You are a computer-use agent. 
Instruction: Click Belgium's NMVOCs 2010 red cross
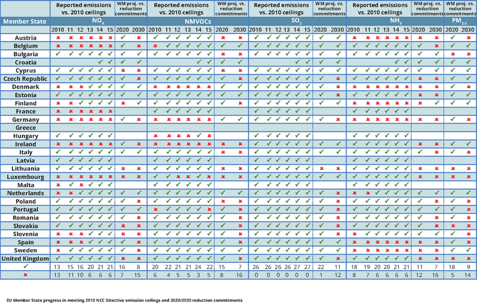155,46
